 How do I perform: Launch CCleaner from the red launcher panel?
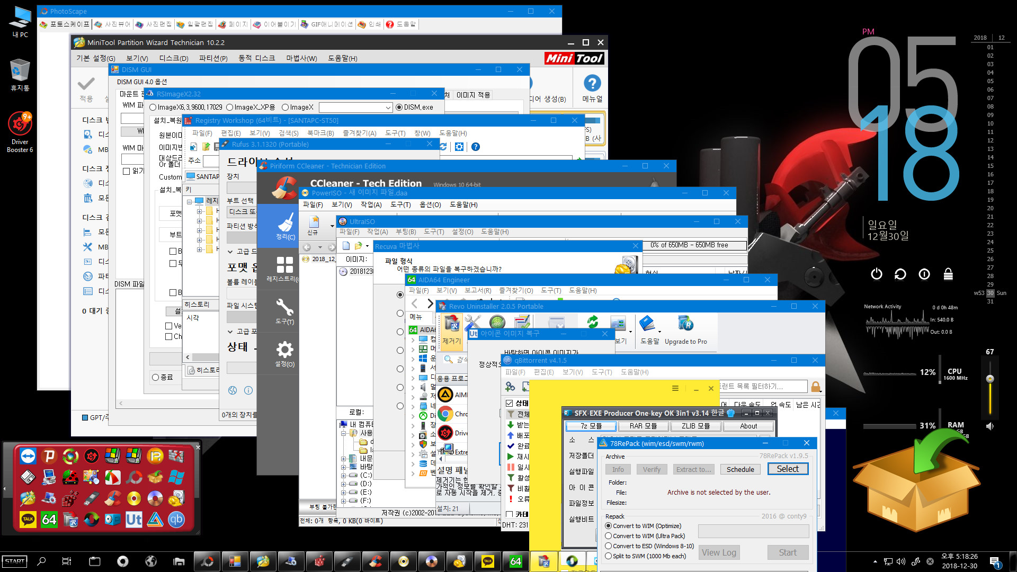(x=113, y=498)
